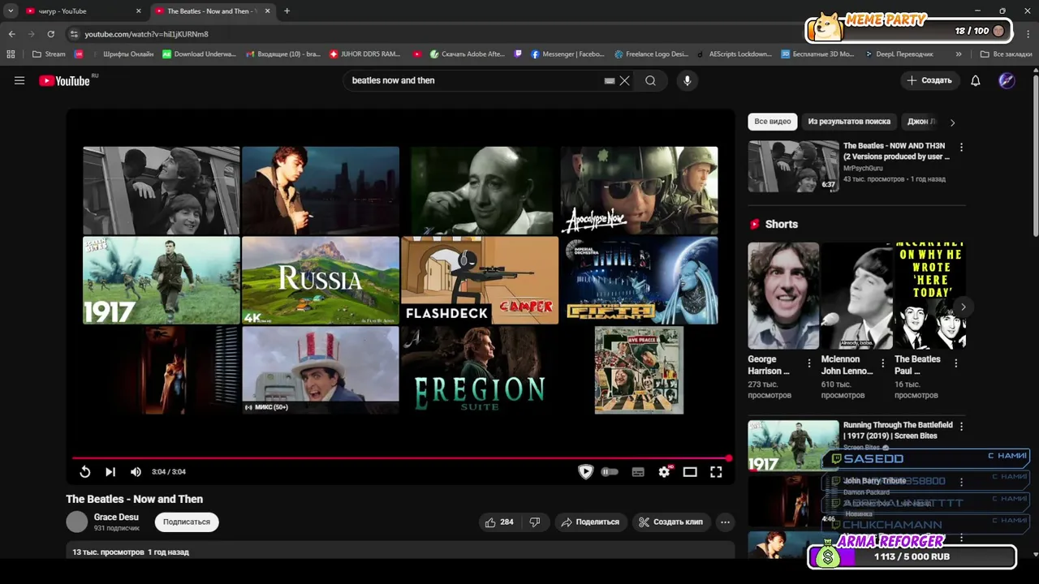Toggle subtitles in the player
Viewport: 1039px width, 584px height.
coord(638,472)
